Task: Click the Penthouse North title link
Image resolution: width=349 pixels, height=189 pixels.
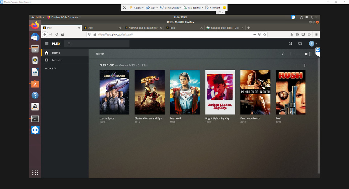Action: point(250,118)
